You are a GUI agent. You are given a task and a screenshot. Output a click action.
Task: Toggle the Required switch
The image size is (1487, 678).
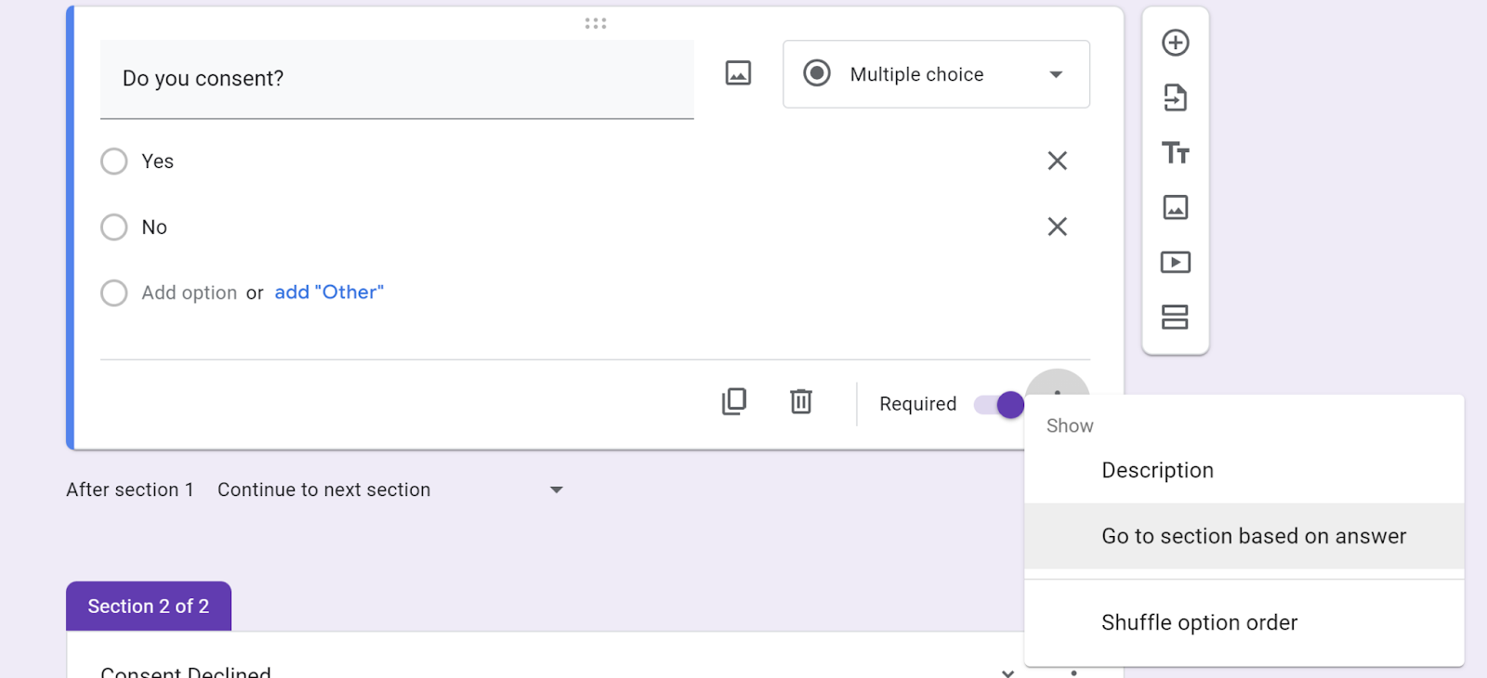999,405
